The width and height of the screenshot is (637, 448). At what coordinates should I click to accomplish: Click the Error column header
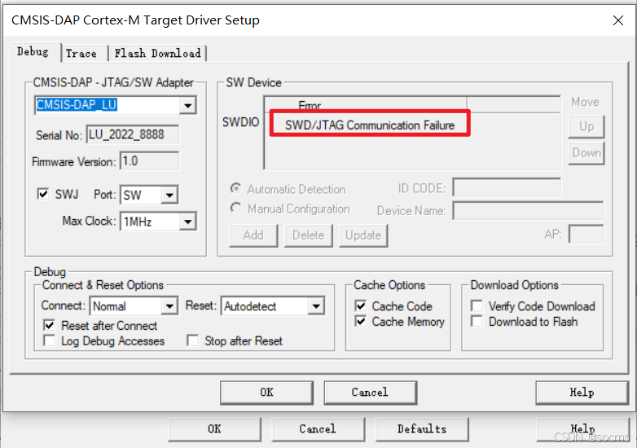366,105
